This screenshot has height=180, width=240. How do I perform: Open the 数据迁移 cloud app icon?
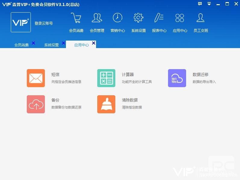point(177,78)
